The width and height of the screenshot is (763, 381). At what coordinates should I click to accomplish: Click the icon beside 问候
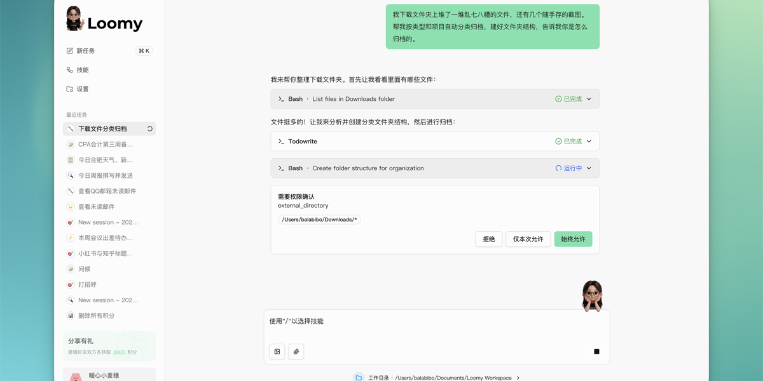71,269
